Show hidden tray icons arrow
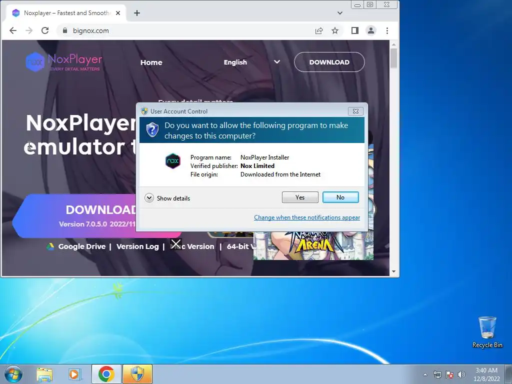The image size is (512, 384). click(x=425, y=374)
